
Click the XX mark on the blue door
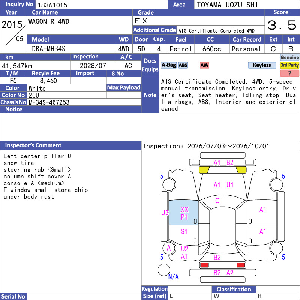[184, 210]
